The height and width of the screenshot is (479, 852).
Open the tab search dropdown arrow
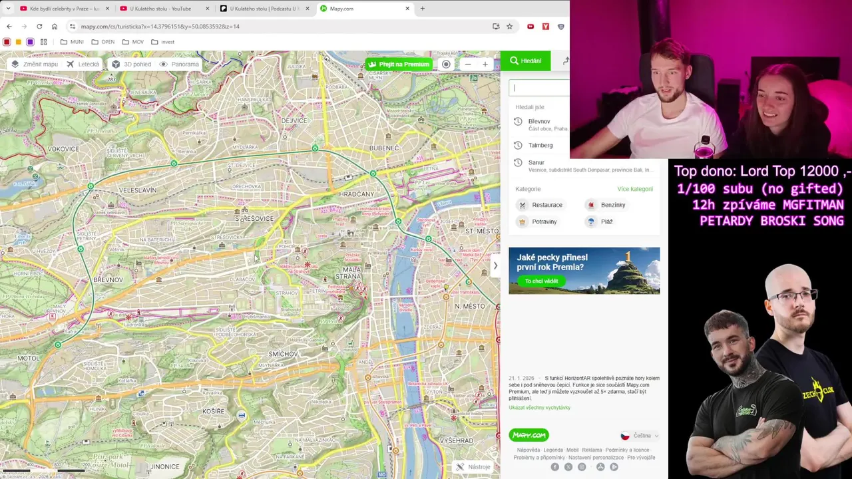click(7, 9)
